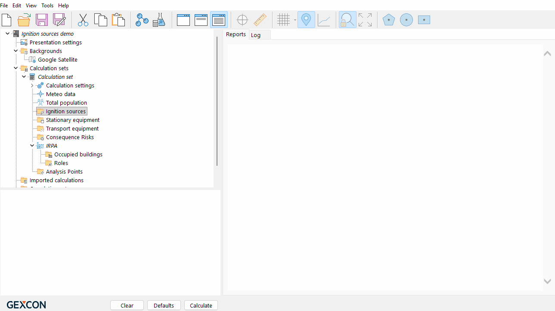Collapse the IRPA node

(32, 146)
